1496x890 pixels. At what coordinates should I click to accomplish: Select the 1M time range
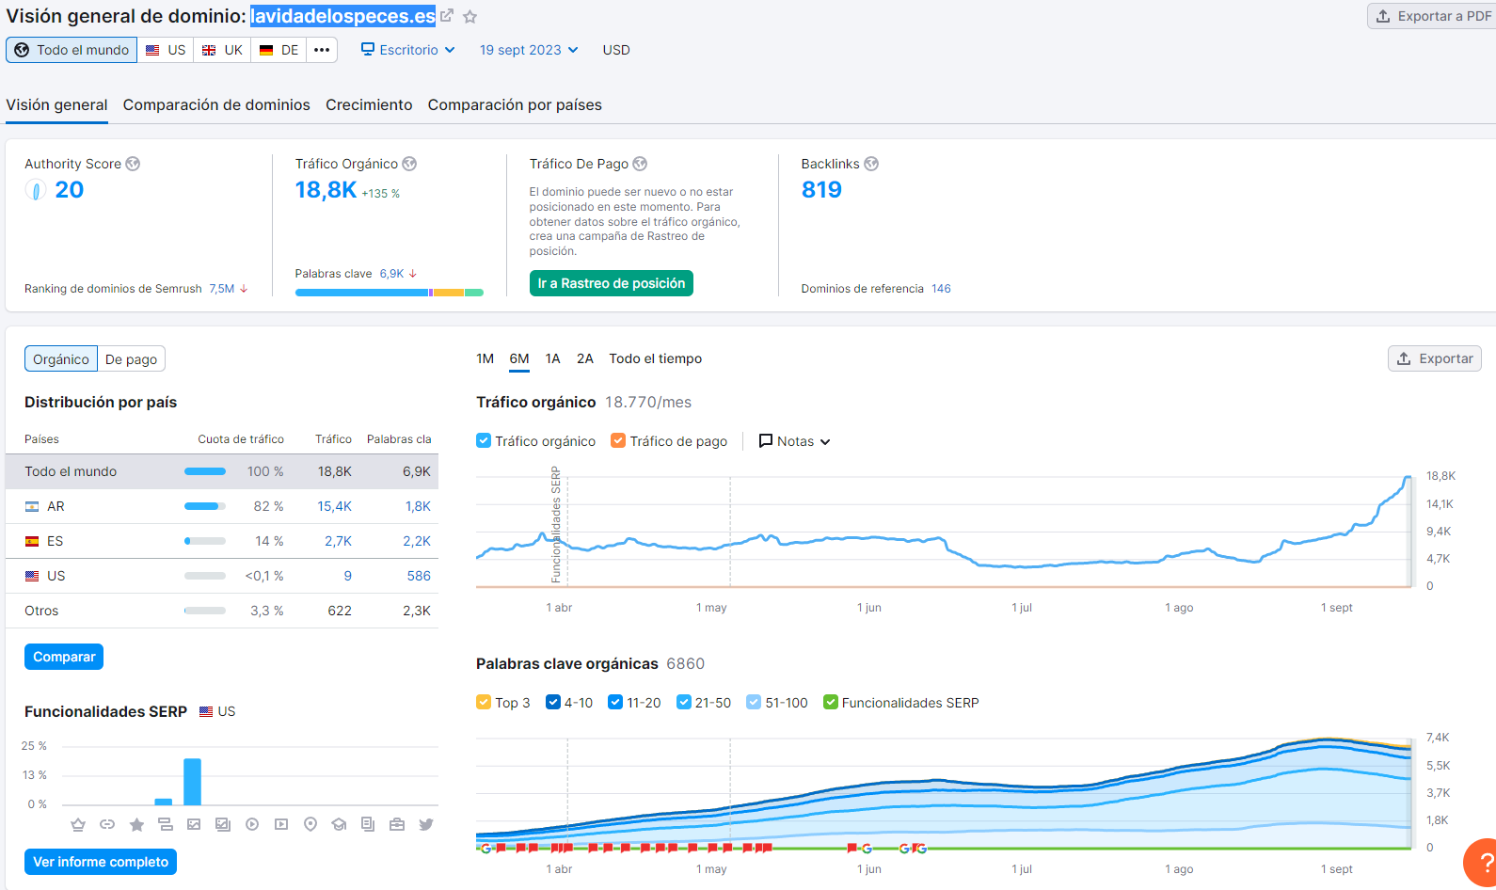485,358
